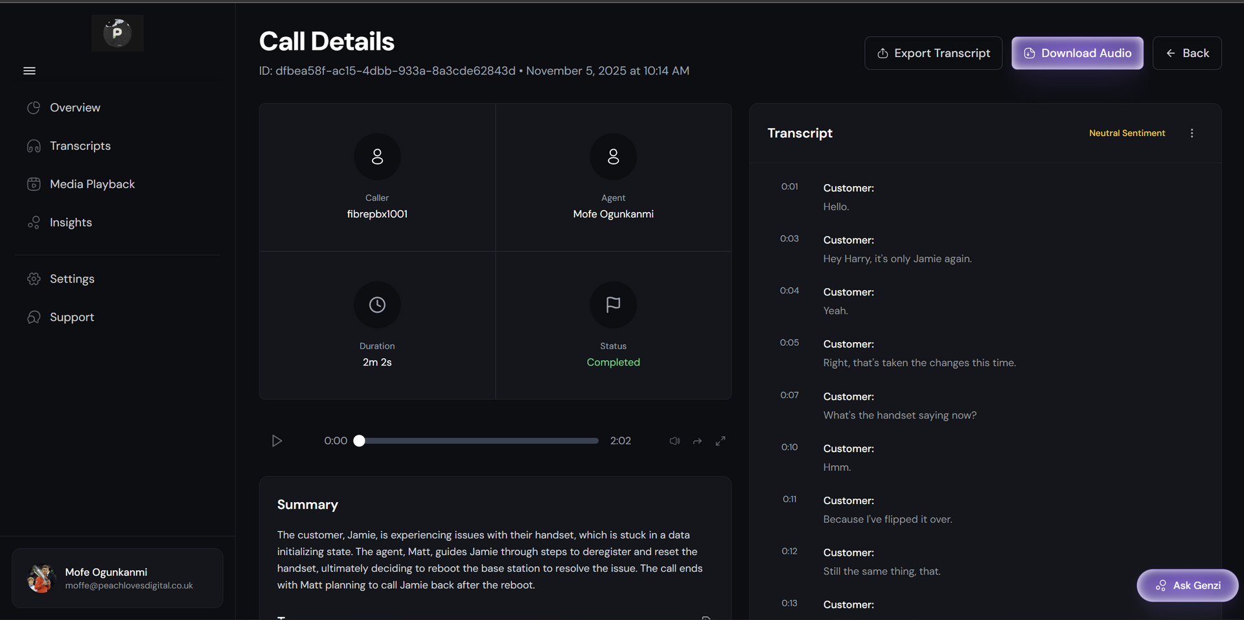
Task: Play the call recording
Action: pyautogui.click(x=277, y=441)
